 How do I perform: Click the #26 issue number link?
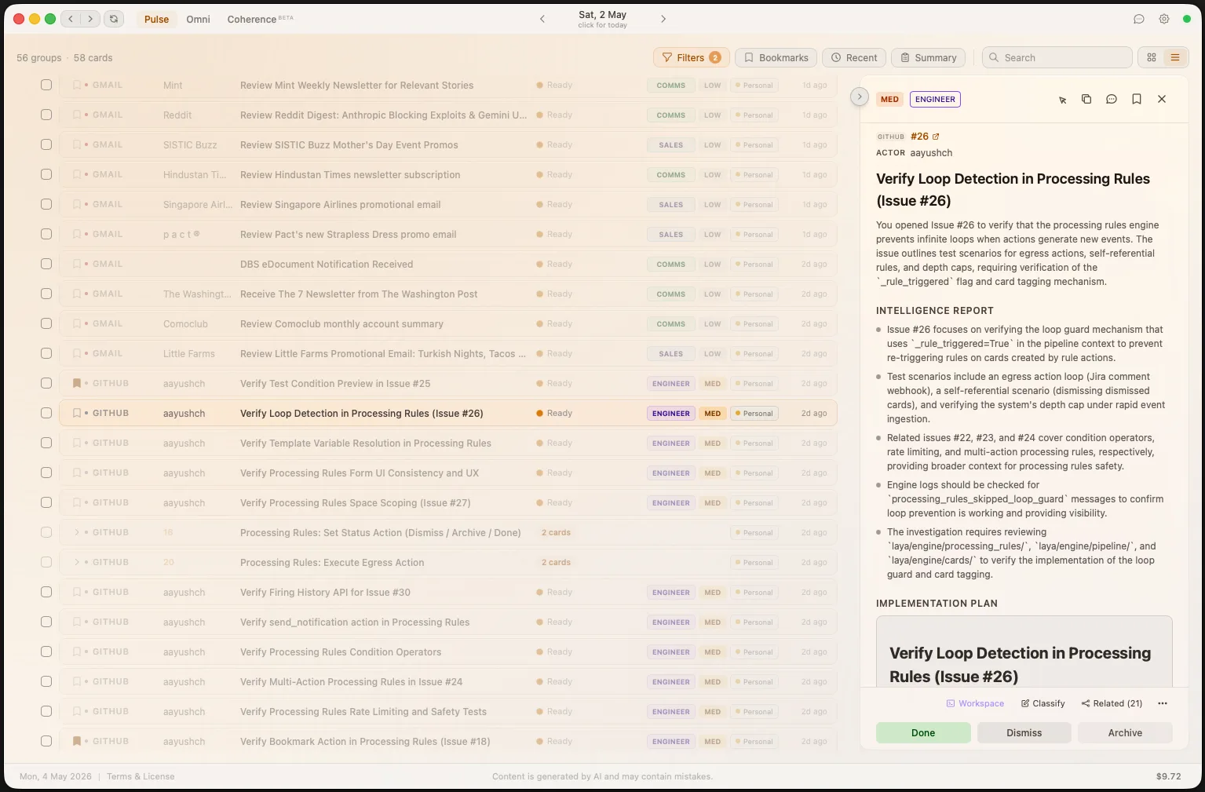919,137
